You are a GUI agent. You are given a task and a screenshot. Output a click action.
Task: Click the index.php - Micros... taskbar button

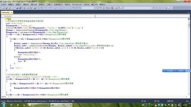61,105
